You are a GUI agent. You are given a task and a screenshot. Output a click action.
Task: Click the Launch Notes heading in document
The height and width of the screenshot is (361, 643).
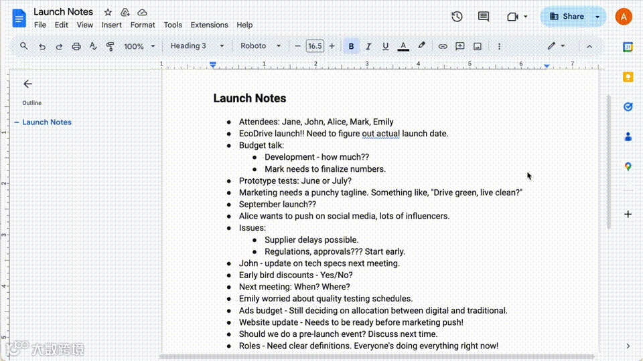point(250,98)
